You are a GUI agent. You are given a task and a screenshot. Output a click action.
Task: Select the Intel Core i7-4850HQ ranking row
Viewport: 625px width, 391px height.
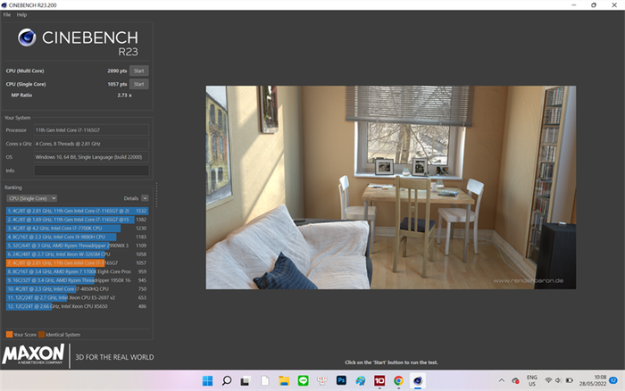77,289
